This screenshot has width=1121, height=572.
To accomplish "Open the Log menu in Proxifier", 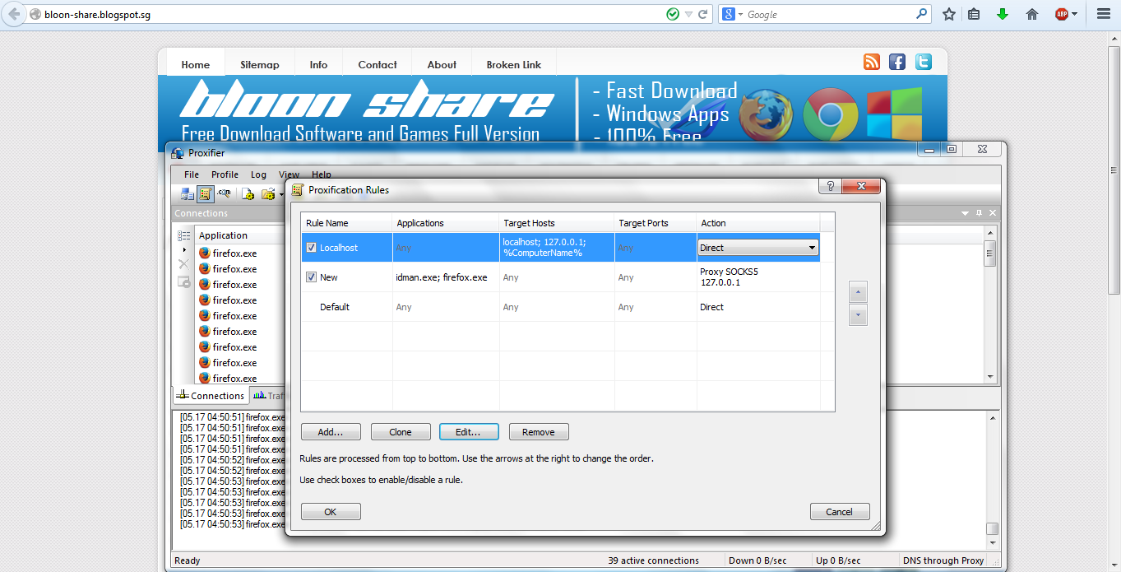I will click(x=258, y=174).
